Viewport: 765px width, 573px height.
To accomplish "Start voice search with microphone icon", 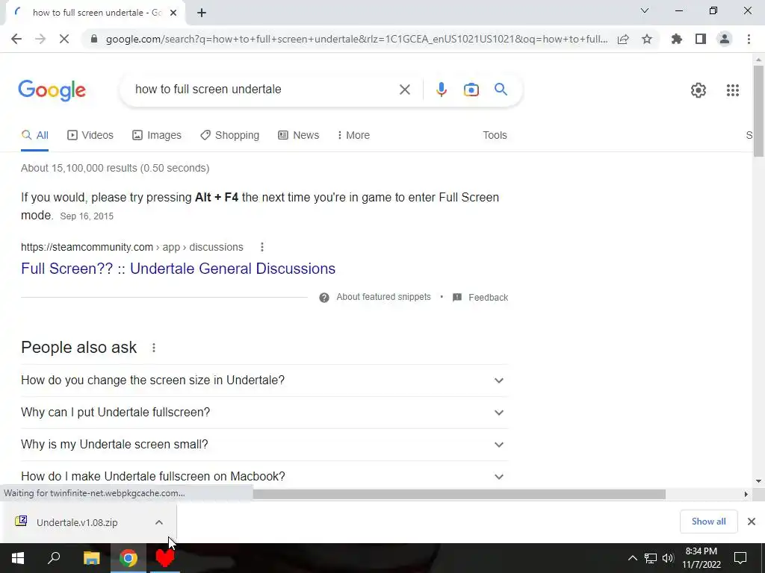I will point(441,90).
